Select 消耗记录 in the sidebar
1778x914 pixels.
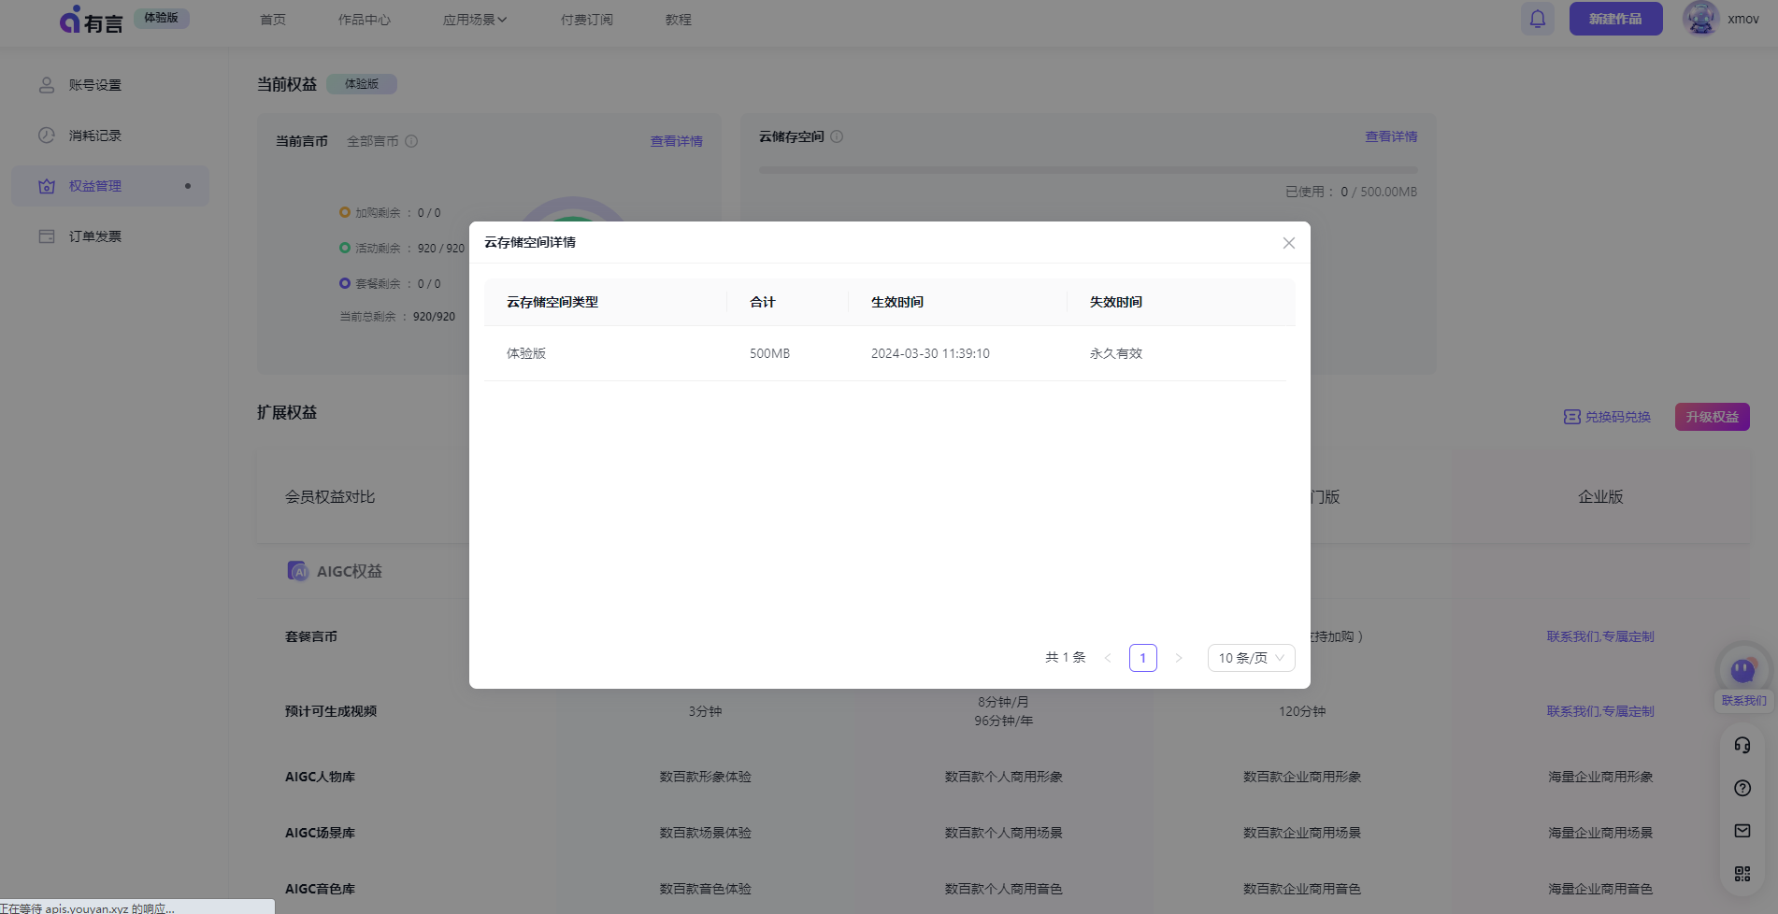coord(110,136)
